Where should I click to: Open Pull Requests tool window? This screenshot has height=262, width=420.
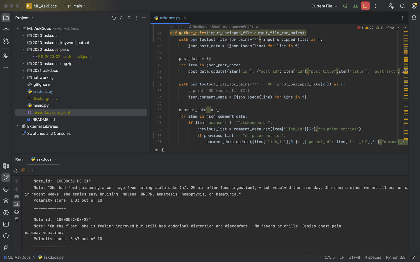point(6,41)
